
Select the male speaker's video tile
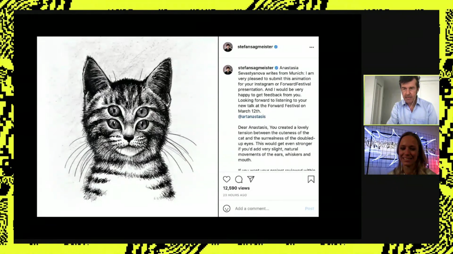click(401, 100)
